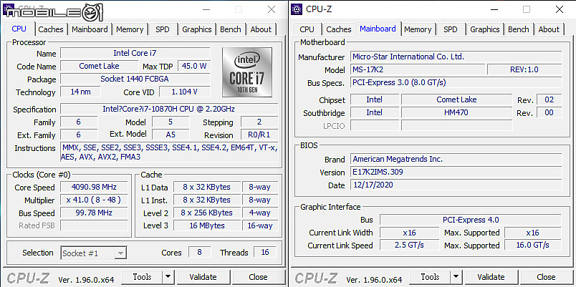The image size is (576, 287).
Task: Click the Max TDP value 45.0 W
Action: 194,66
